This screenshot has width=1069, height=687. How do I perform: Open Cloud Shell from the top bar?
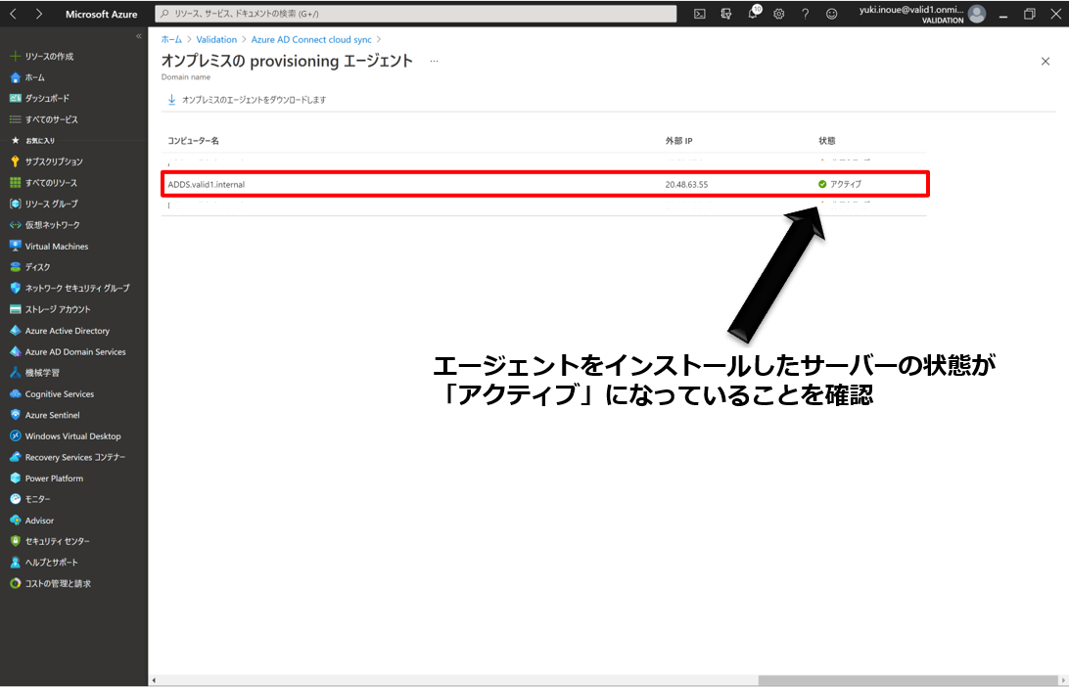point(700,14)
